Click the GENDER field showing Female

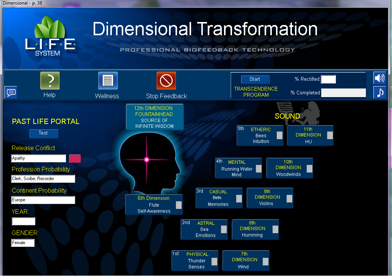click(x=23, y=243)
